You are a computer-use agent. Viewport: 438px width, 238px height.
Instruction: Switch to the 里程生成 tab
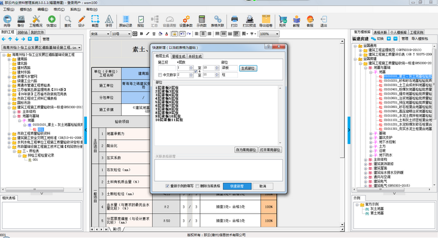178,56
